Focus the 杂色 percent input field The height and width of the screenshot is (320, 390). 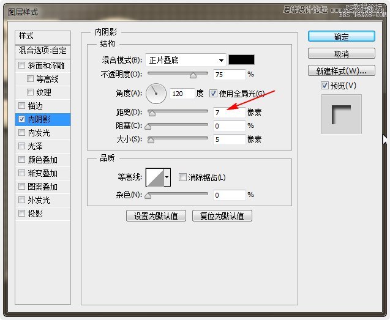tap(230, 195)
